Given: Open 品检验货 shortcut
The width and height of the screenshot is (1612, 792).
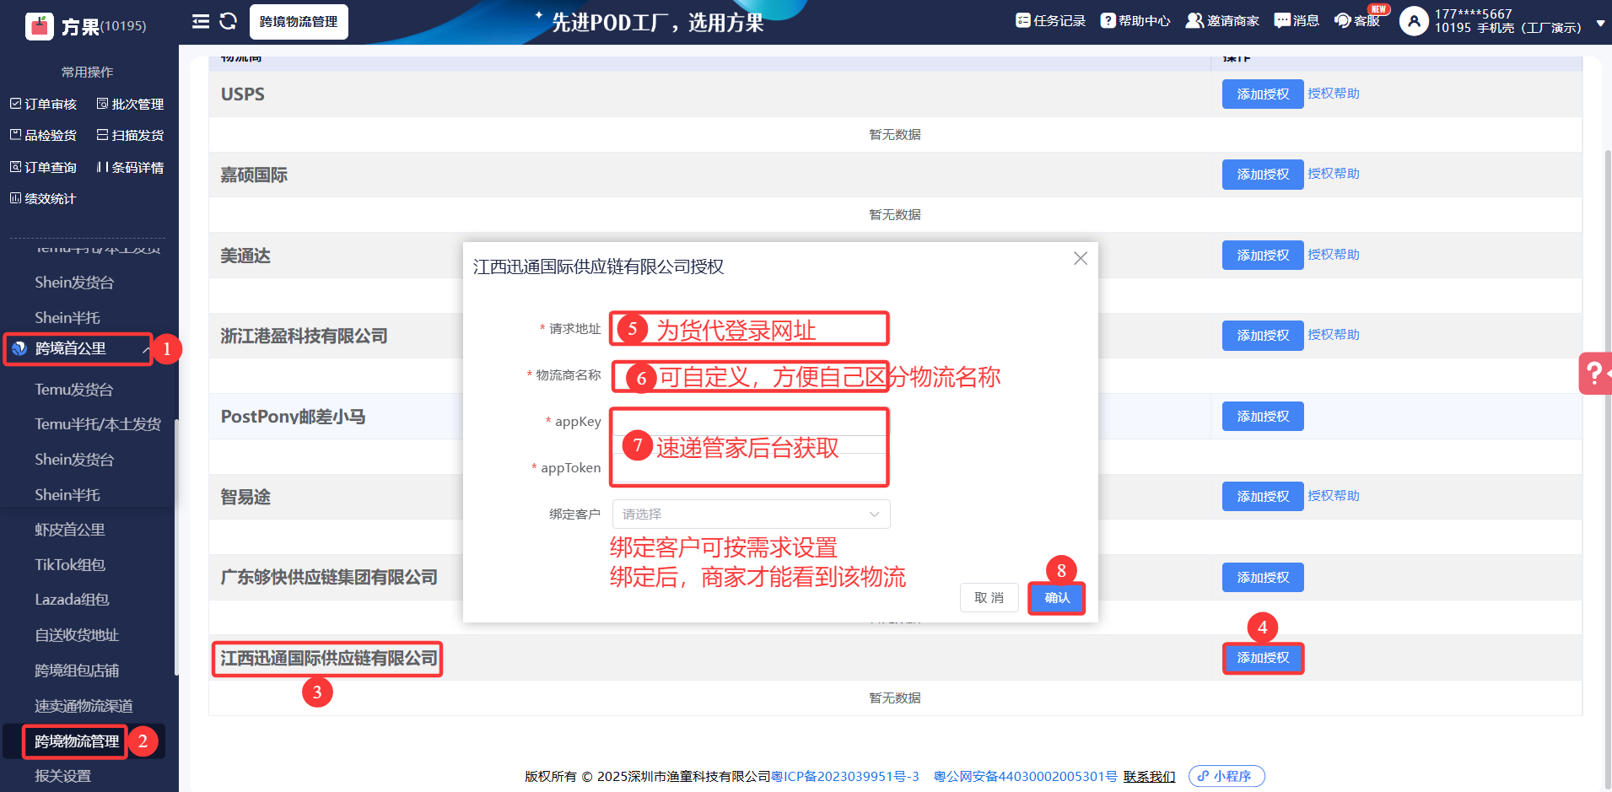Looking at the screenshot, I should click(x=43, y=135).
